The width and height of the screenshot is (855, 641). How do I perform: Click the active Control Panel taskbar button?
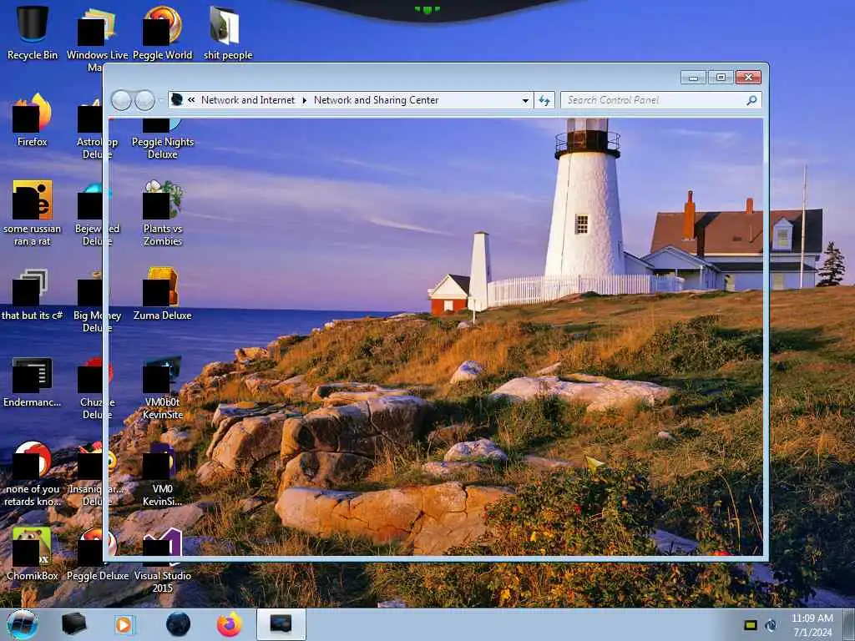pos(281,624)
